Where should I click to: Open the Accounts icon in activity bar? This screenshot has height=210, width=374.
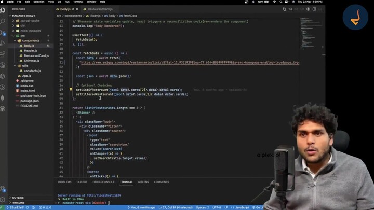pyautogui.click(x=3, y=189)
